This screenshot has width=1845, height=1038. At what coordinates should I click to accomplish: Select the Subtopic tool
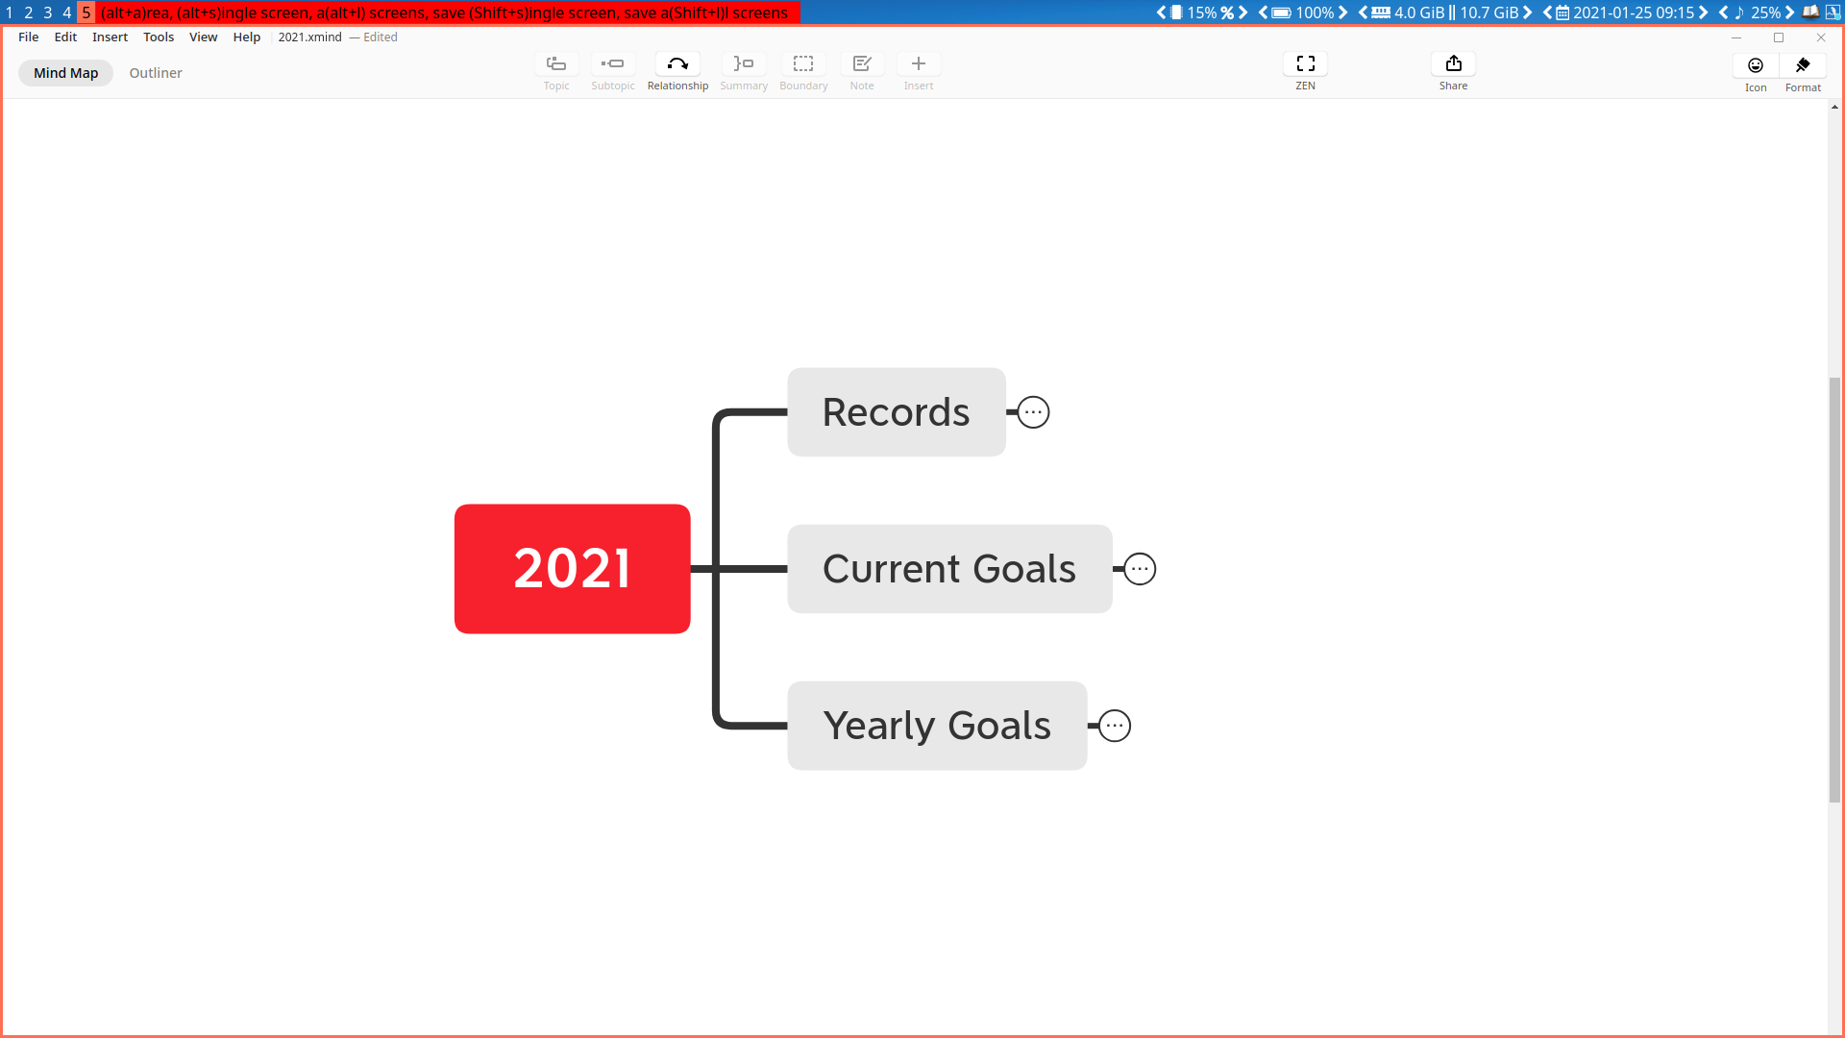[x=612, y=71]
